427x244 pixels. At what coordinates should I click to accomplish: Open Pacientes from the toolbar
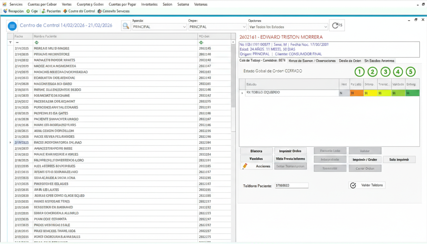(x=51, y=11)
